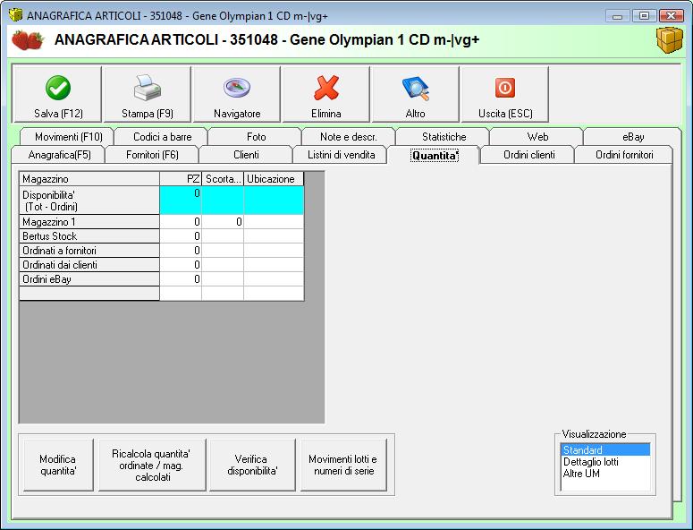The height and width of the screenshot is (530, 693).
Task: Select the Ordinati a fornitori row label
Action: (x=89, y=251)
